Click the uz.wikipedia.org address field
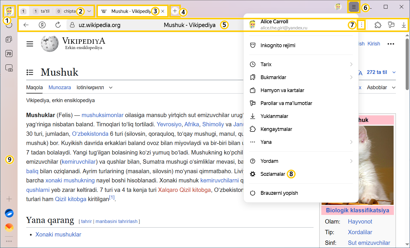 [99, 25]
